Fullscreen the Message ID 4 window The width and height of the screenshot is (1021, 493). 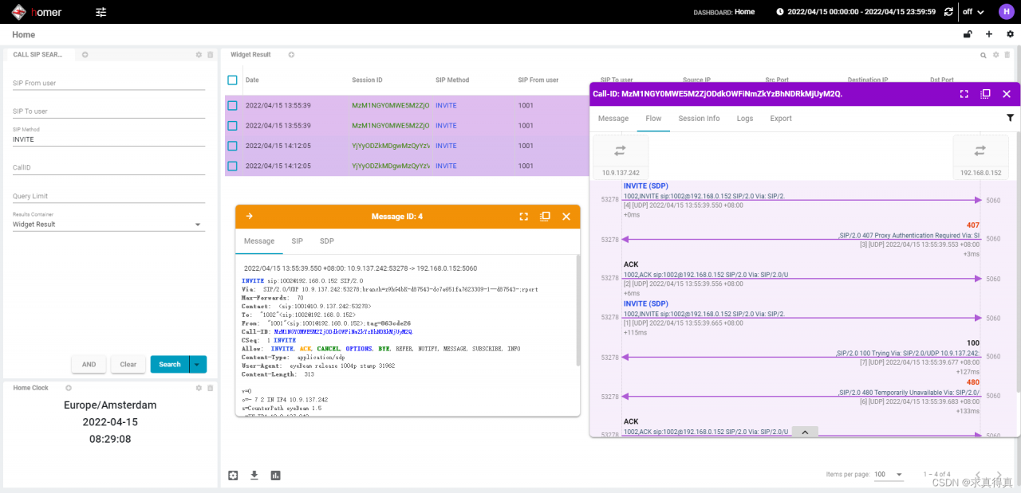click(524, 217)
